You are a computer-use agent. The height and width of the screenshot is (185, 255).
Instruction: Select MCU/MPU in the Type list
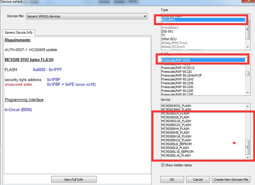point(203,20)
